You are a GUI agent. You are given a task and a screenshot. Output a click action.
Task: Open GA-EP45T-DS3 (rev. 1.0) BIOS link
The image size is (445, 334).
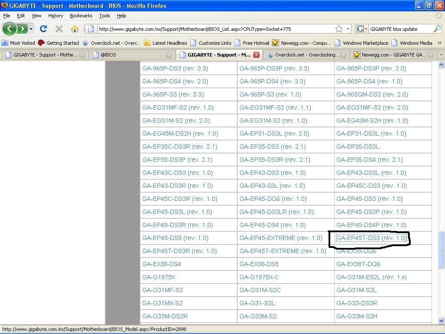[x=371, y=238]
